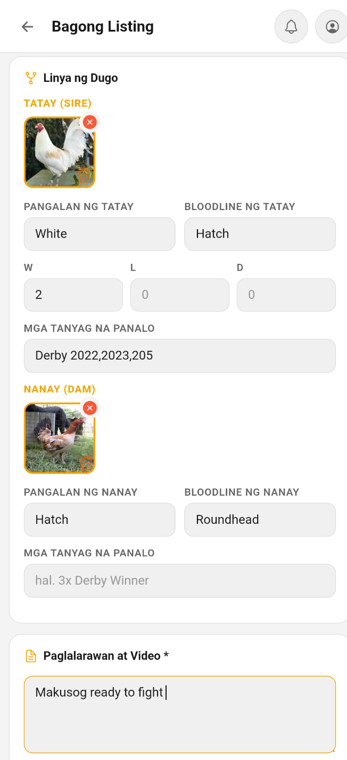Open the notifications bell icon

click(291, 26)
